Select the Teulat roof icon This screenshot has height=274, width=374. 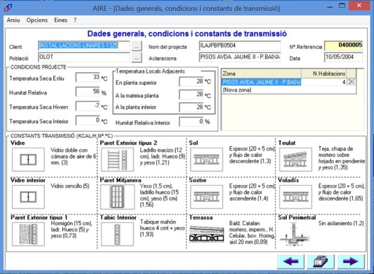click(296, 159)
